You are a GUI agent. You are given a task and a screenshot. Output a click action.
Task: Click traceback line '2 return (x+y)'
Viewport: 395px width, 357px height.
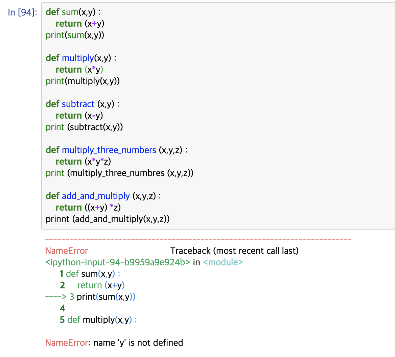click(x=92, y=285)
